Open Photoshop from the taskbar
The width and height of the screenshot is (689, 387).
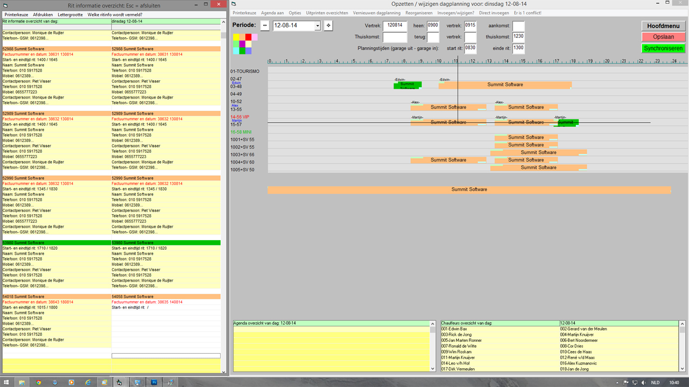(x=153, y=382)
